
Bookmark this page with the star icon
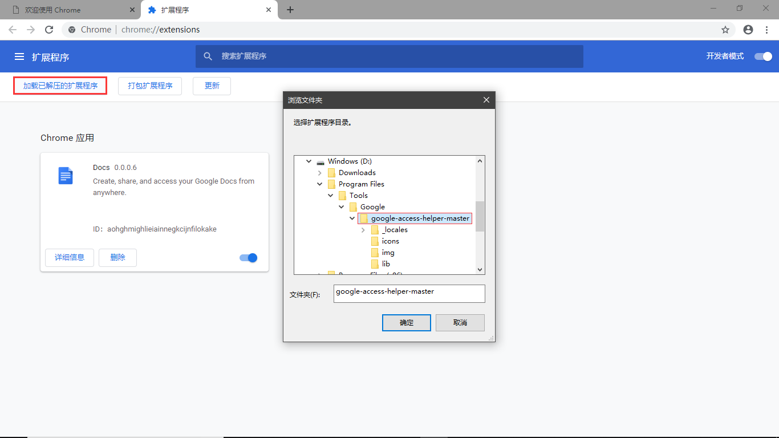[x=725, y=30]
